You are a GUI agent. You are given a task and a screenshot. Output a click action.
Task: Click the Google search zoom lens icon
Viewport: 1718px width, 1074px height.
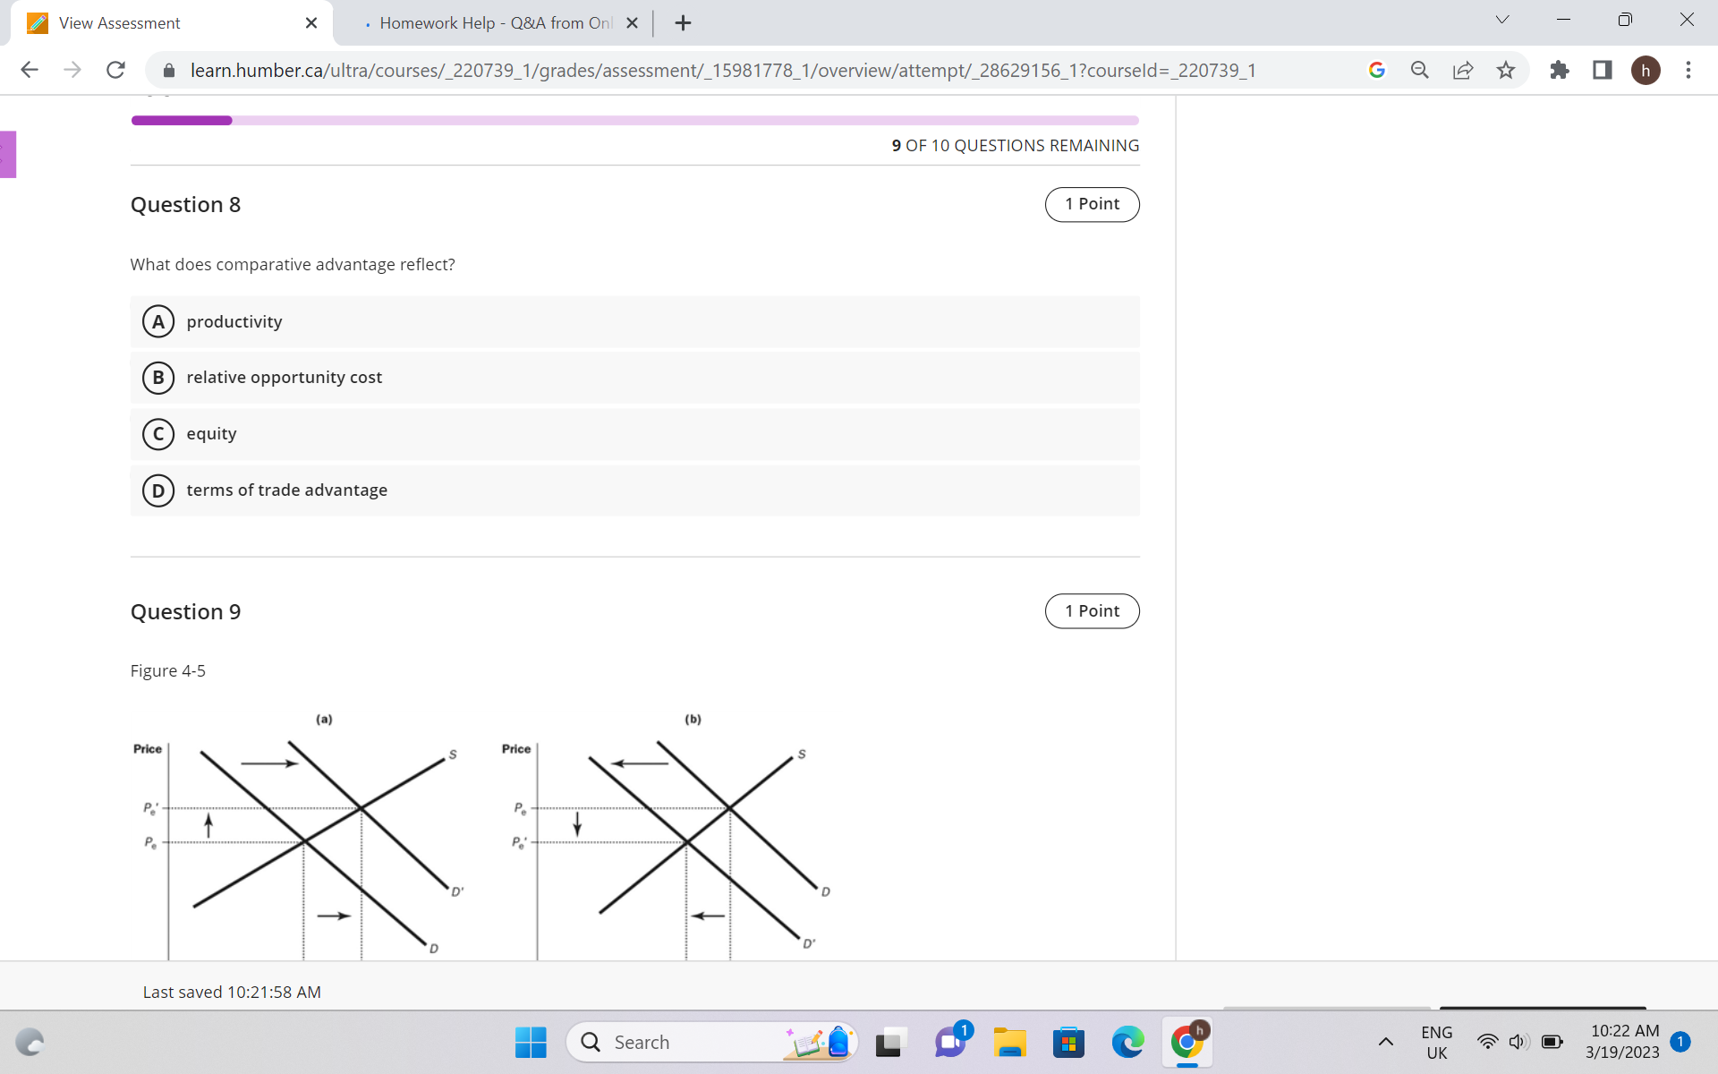1419,70
